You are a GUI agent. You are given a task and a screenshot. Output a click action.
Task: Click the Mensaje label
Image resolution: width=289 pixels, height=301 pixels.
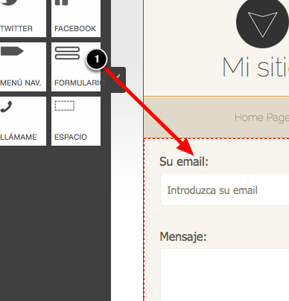[x=183, y=236]
